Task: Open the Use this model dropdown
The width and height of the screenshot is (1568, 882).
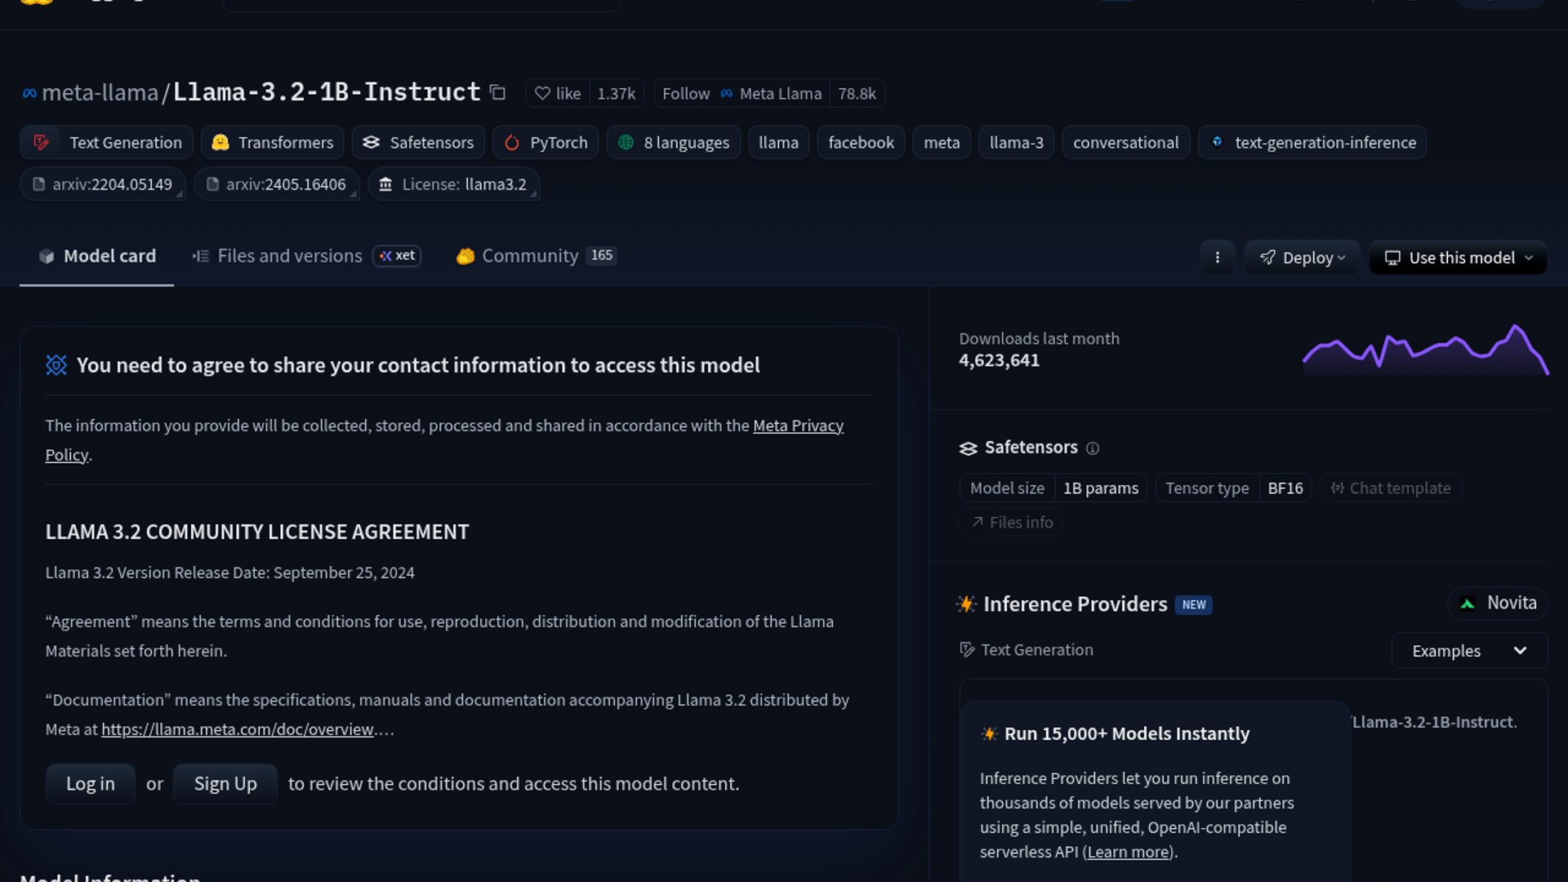Action: (1458, 258)
